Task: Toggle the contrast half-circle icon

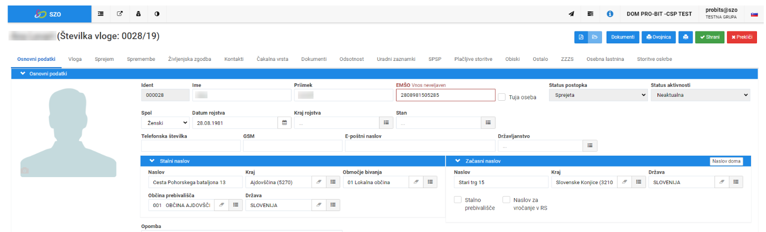Action: point(157,14)
